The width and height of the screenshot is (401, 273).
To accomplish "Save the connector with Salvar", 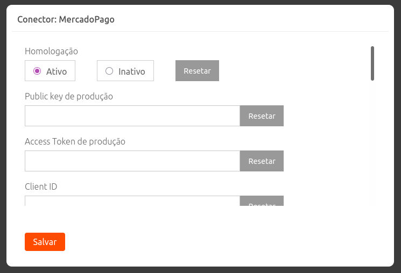I will click(45, 242).
